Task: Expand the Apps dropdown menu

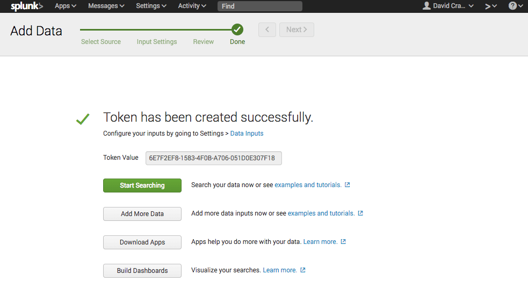Action: point(66,6)
